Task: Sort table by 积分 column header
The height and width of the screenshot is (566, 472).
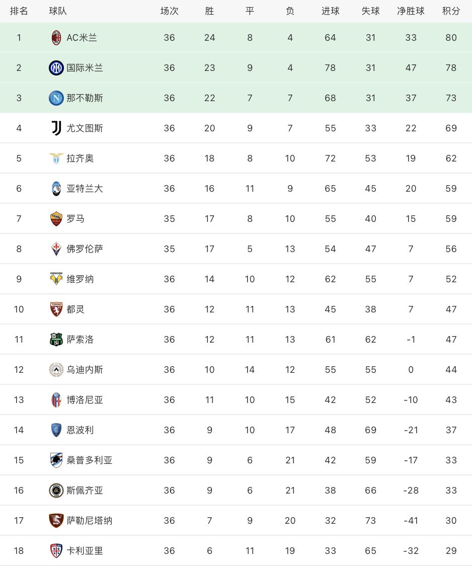Action: [x=451, y=11]
